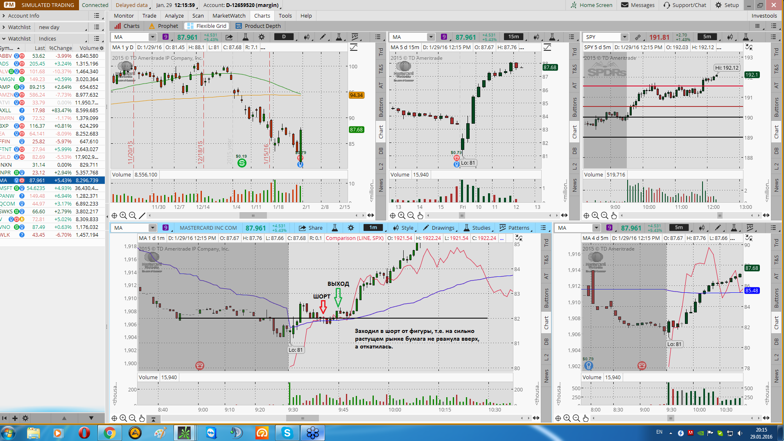The image size is (784, 441).
Task: Click the horizontal scrollbar thumb under 1-minute chart
Action: click(x=303, y=418)
